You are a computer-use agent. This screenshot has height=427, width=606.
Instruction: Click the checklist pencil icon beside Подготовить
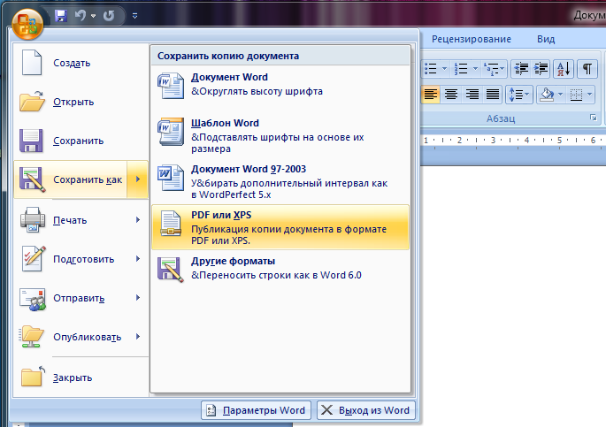click(33, 259)
